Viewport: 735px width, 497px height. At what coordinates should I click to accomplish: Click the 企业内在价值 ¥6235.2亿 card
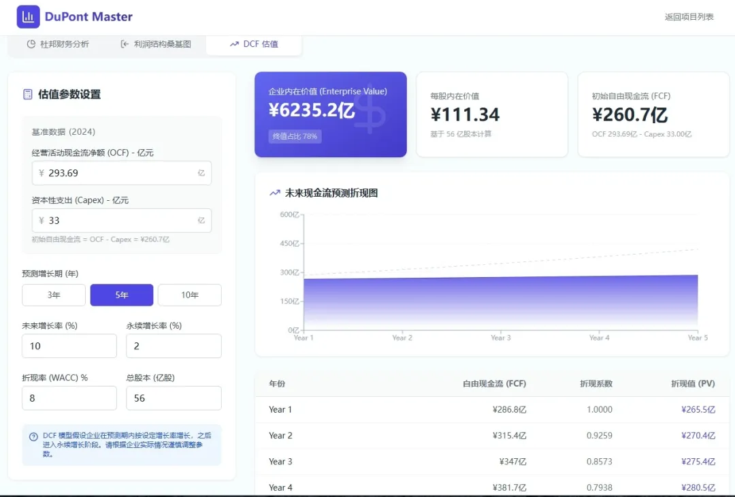pyautogui.click(x=331, y=114)
